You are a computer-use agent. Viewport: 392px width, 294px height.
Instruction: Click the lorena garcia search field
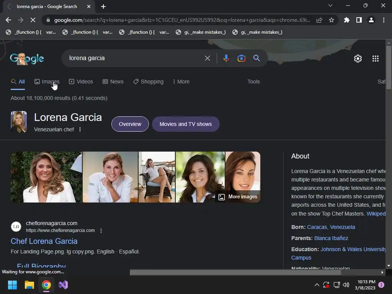tap(135, 58)
